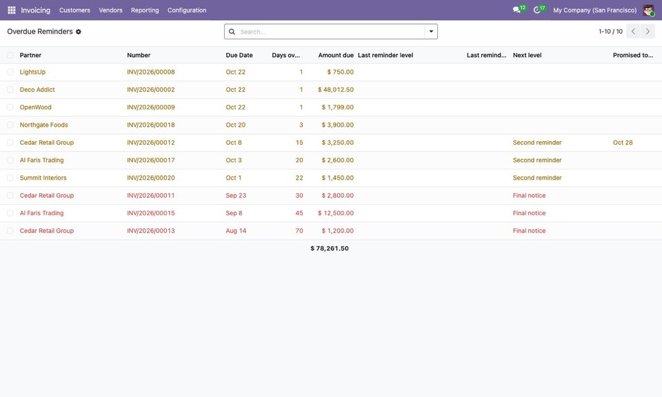Tick the checkbox for LightsUp row

pyautogui.click(x=10, y=72)
